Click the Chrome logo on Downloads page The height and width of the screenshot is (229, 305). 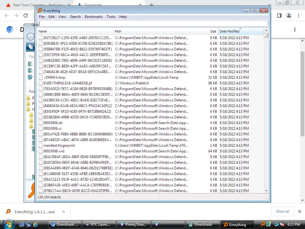coord(10,30)
